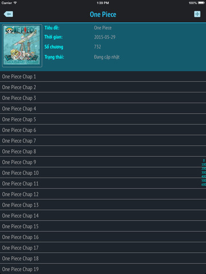This screenshot has height=274, width=206.
Task: Open the One Piece cover thumbnail
Action: click(22, 46)
